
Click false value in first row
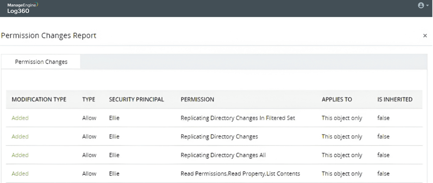click(x=383, y=118)
